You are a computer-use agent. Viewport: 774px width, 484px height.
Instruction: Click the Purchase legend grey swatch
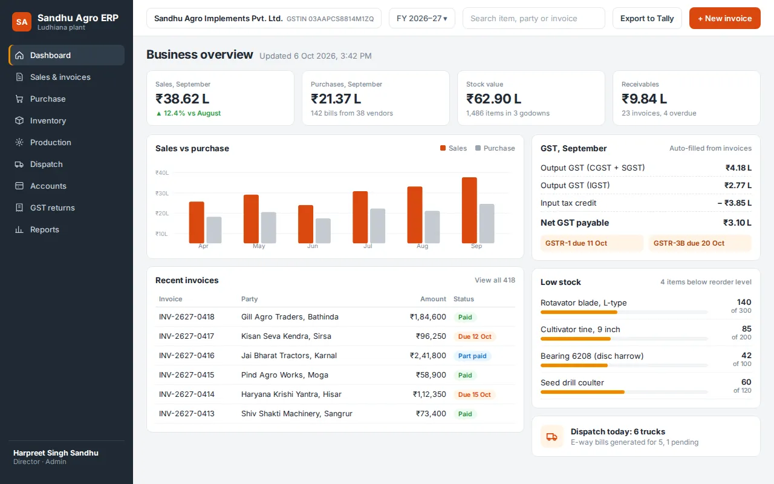pyautogui.click(x=478, y=148)
